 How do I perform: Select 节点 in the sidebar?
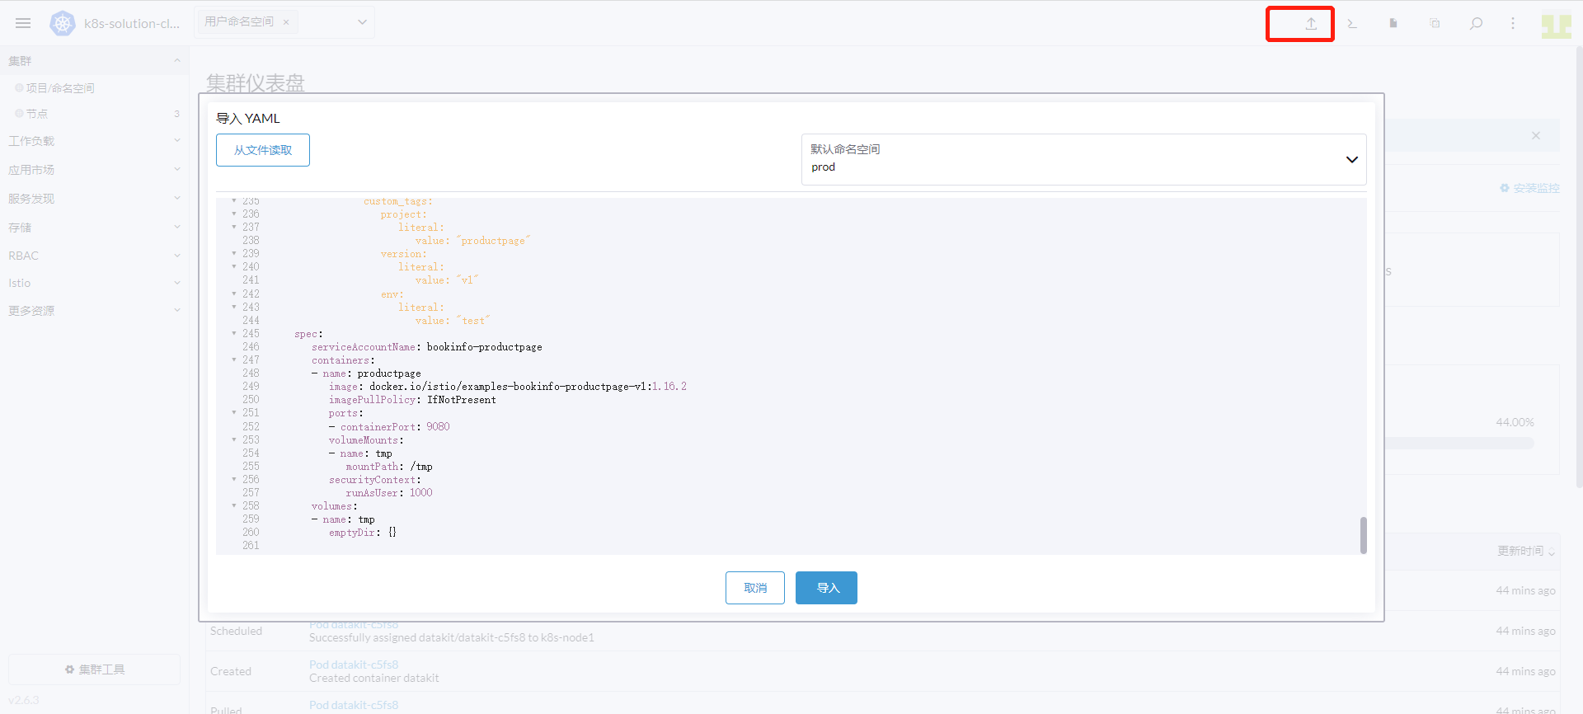[37, 114]
